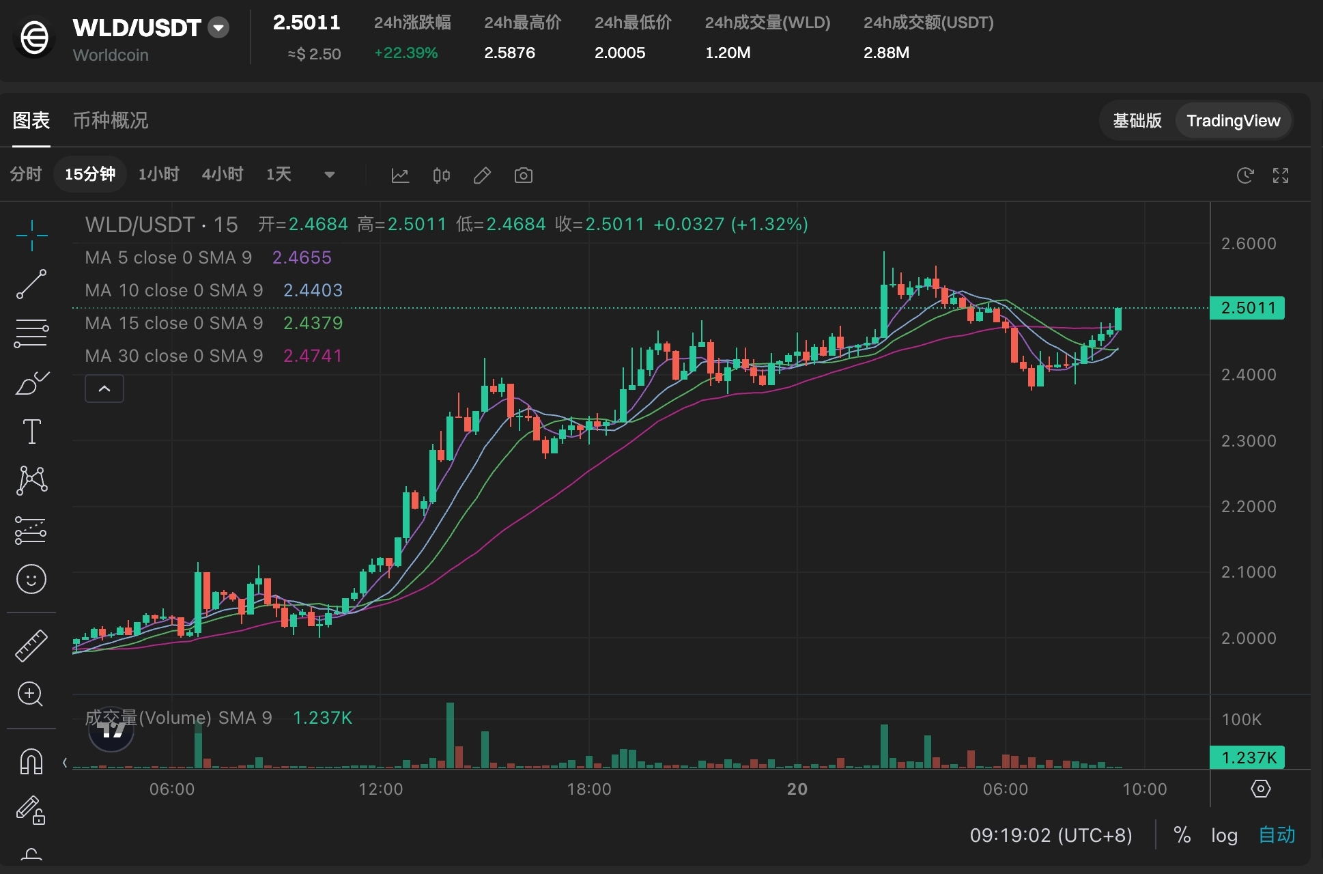Image resolution: width=1323 pixels, height=874 pixels.
Task: Select the 1天 interval
Action: point(279,174)
